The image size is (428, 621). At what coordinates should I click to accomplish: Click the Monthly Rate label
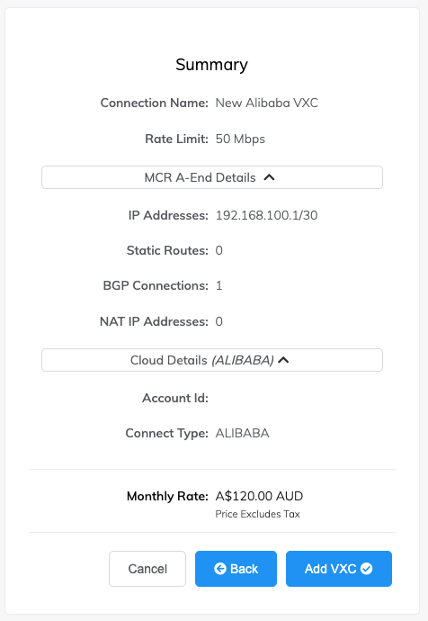coord(167,496)
